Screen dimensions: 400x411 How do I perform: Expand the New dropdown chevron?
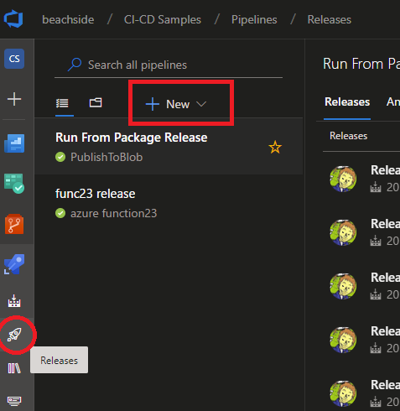tap(201, 104)
